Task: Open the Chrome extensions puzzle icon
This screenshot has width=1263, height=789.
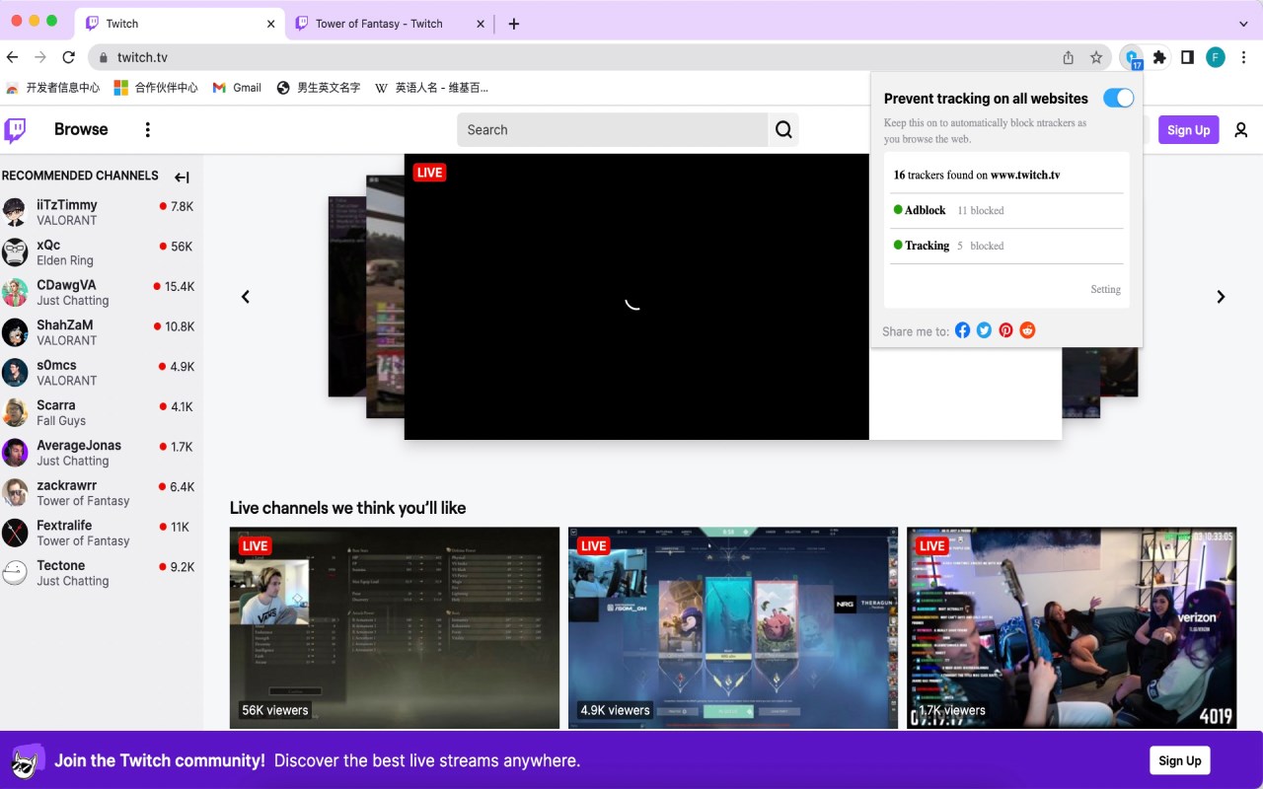Action: [x=1159, y=57]
